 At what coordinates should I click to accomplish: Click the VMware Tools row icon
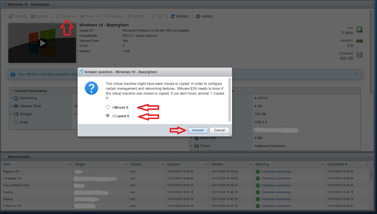pos(16,106)
